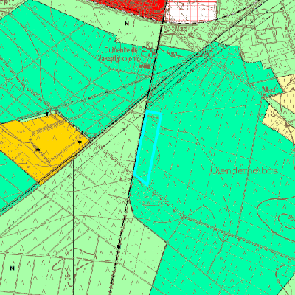Click the 'Olenderheibos' map label
The height and width of the screenshot is (295, 295).
244,170
